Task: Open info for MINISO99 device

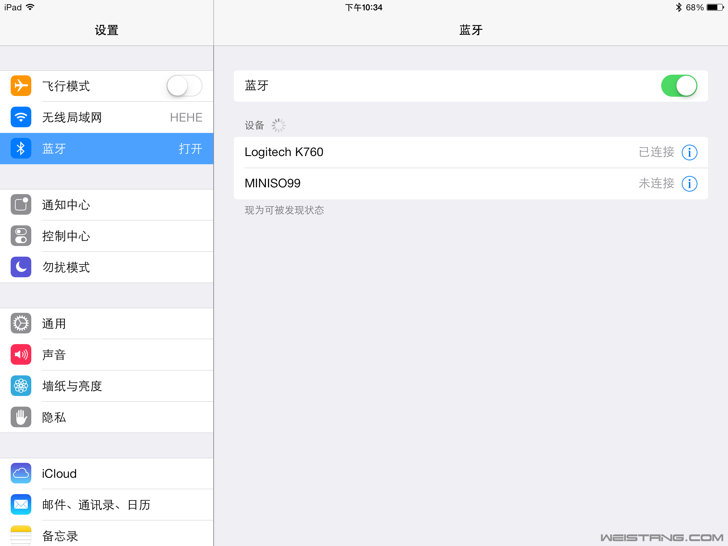Action: [x=689, y=184]
